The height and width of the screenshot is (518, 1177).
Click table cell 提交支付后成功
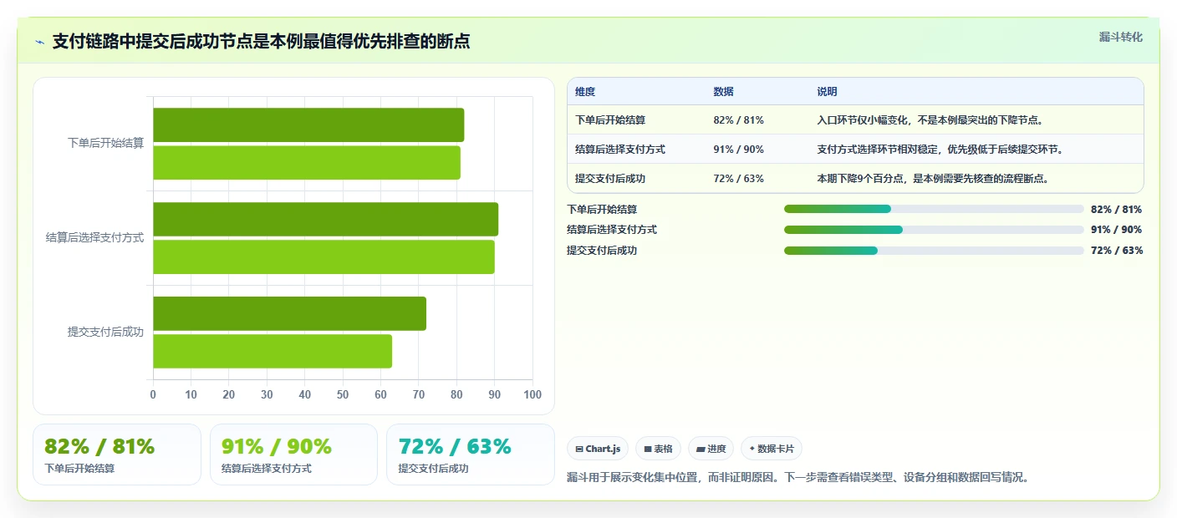[x=610, y=179]
